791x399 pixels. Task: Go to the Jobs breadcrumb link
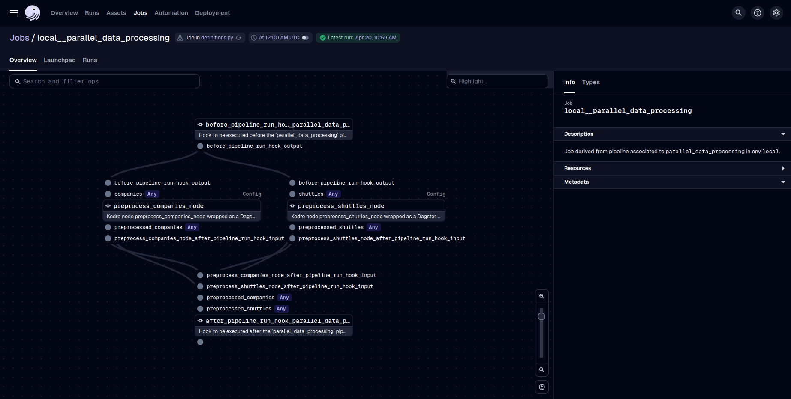coord(20,38)
